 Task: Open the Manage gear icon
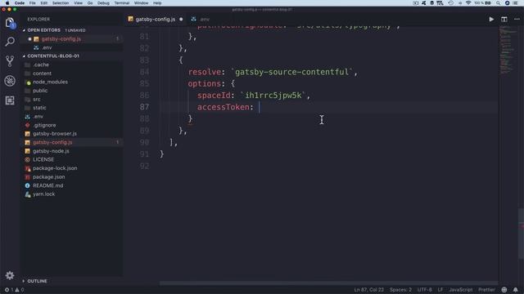point(10,275)
